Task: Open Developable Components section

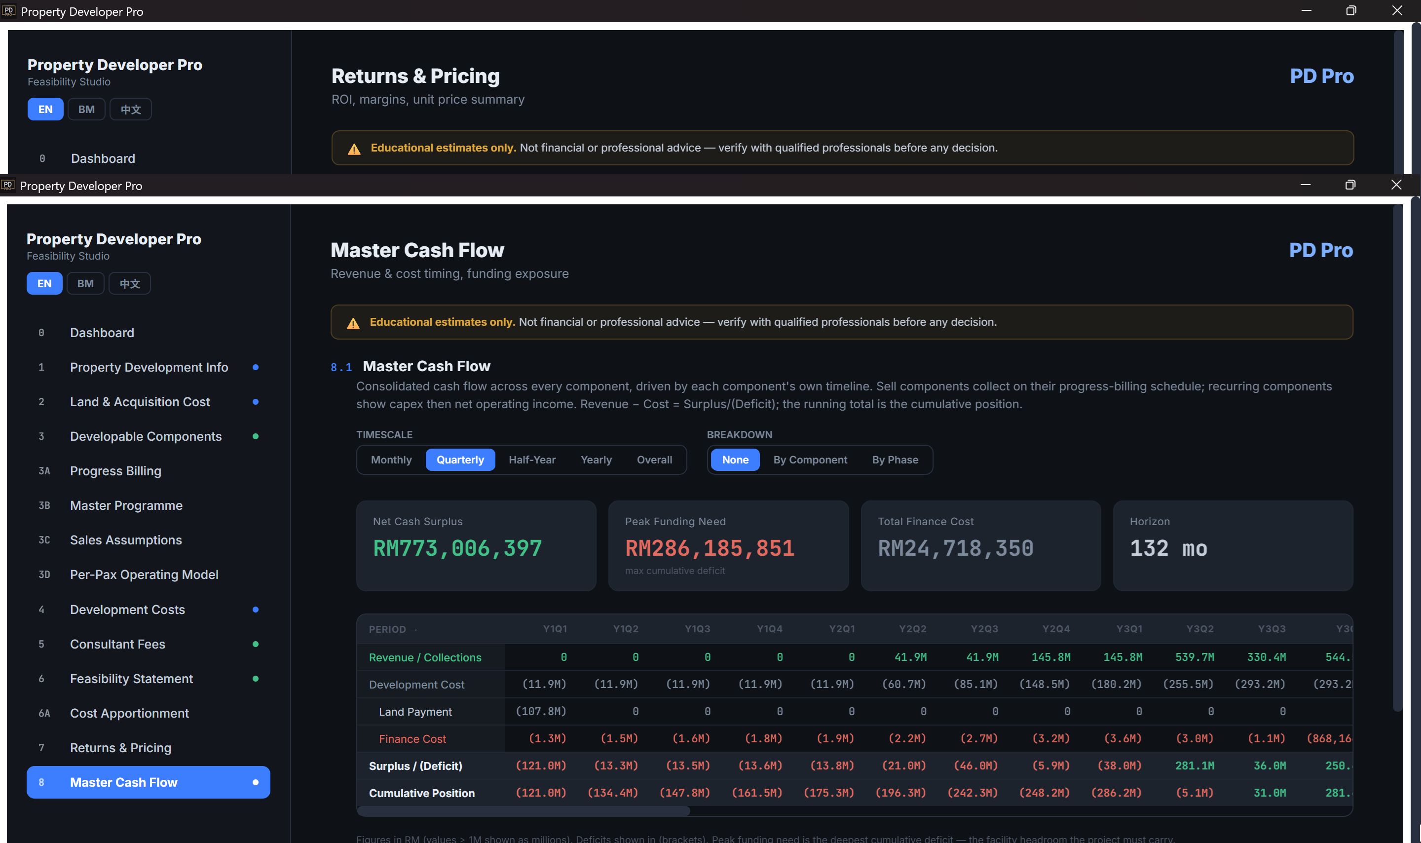Action: click(148, 436)
